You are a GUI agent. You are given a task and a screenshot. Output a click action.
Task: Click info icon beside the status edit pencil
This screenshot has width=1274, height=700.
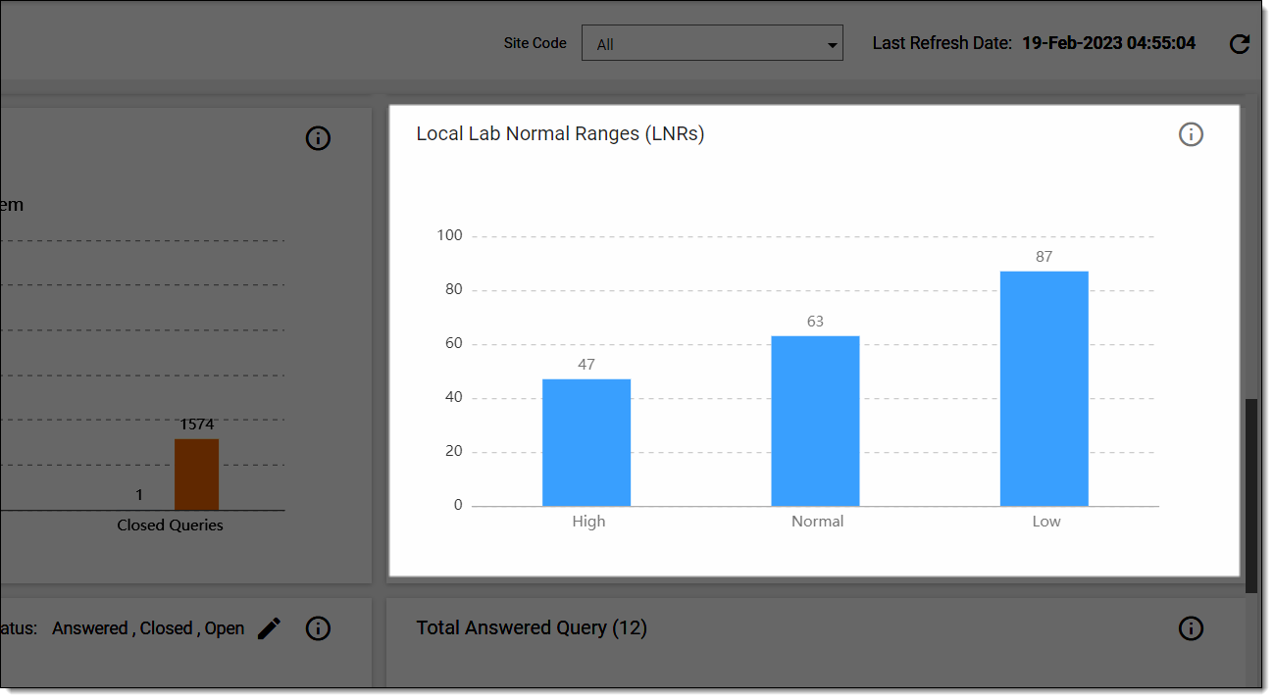(x=318, y=628)
